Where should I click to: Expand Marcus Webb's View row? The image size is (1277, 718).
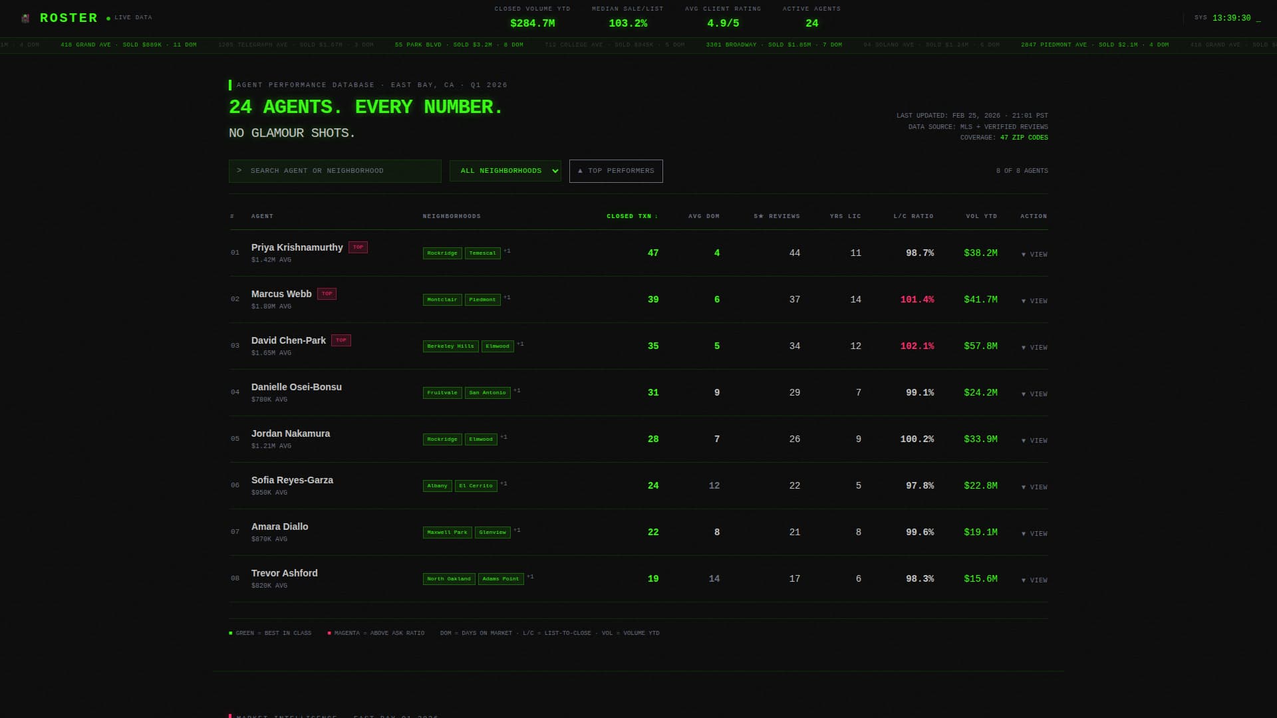pos(1034,301)
